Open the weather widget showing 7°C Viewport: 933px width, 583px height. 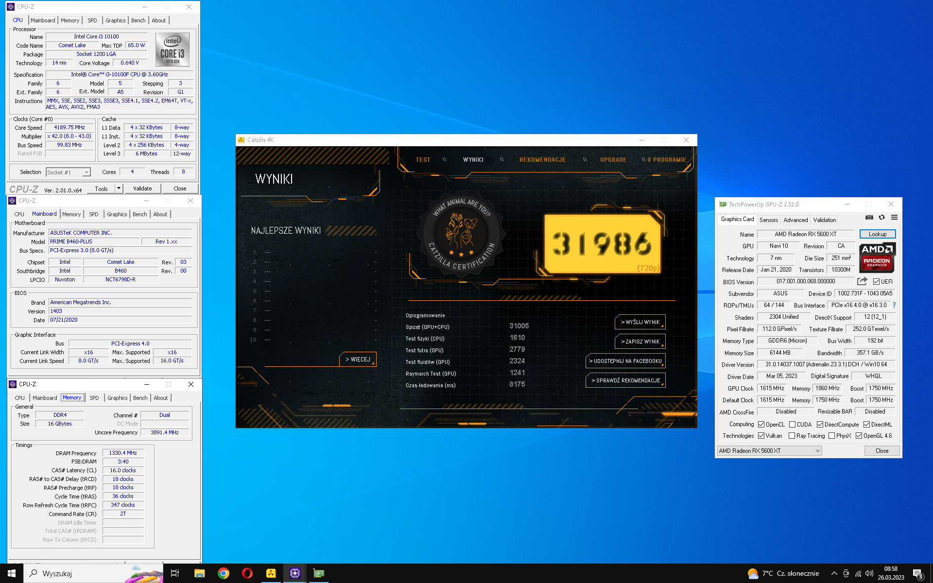tap(783, 573)
